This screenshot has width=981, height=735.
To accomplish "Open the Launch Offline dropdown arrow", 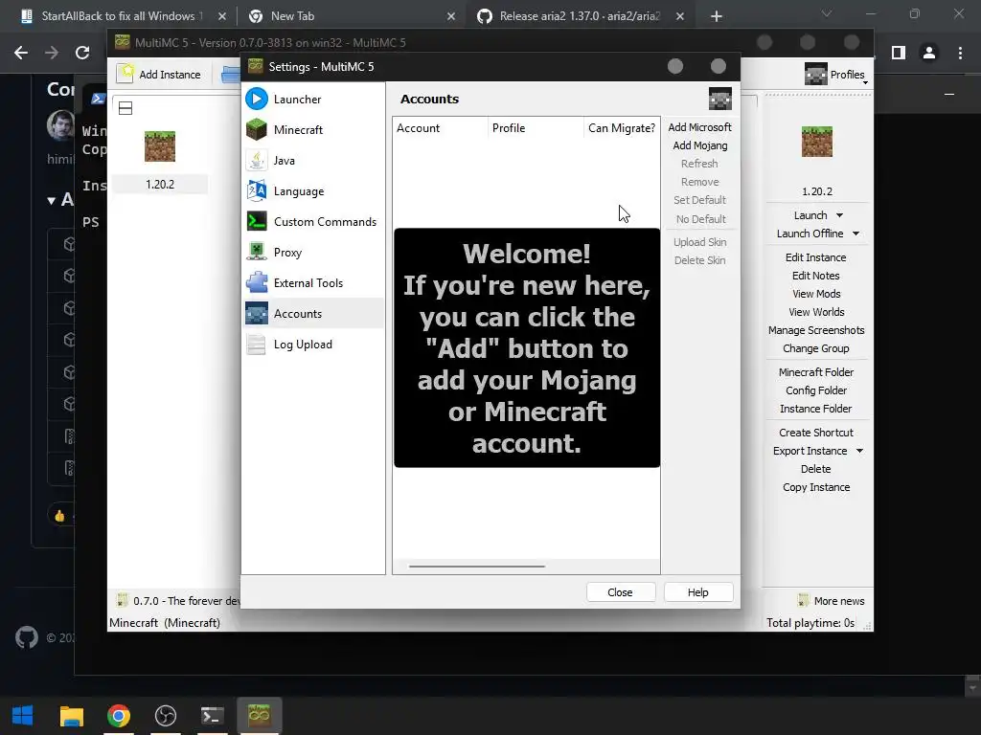I will click(x=856, y=234).
